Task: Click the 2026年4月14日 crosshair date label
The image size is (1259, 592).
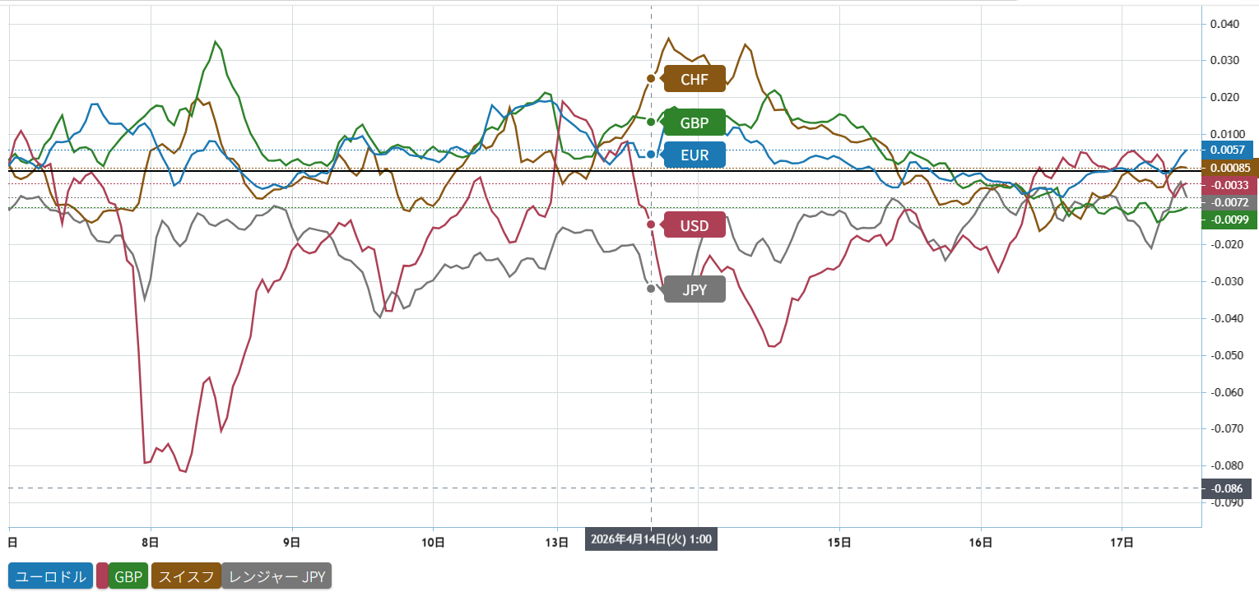Action: point(651,540)
